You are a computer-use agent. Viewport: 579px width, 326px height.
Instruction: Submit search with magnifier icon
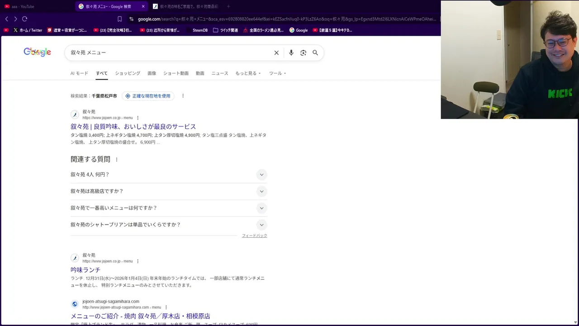[x=315, y=53]
